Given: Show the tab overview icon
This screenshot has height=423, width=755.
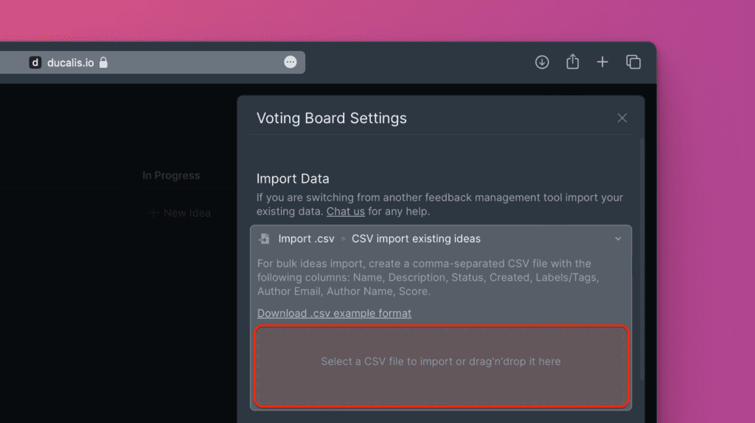Looking at the screenshot, I should coord(633,62).
